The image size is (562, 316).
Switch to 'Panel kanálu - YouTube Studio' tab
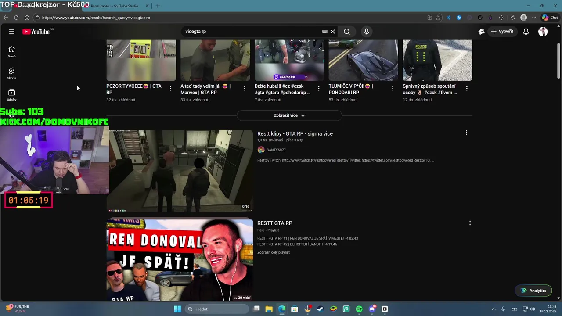114,6
